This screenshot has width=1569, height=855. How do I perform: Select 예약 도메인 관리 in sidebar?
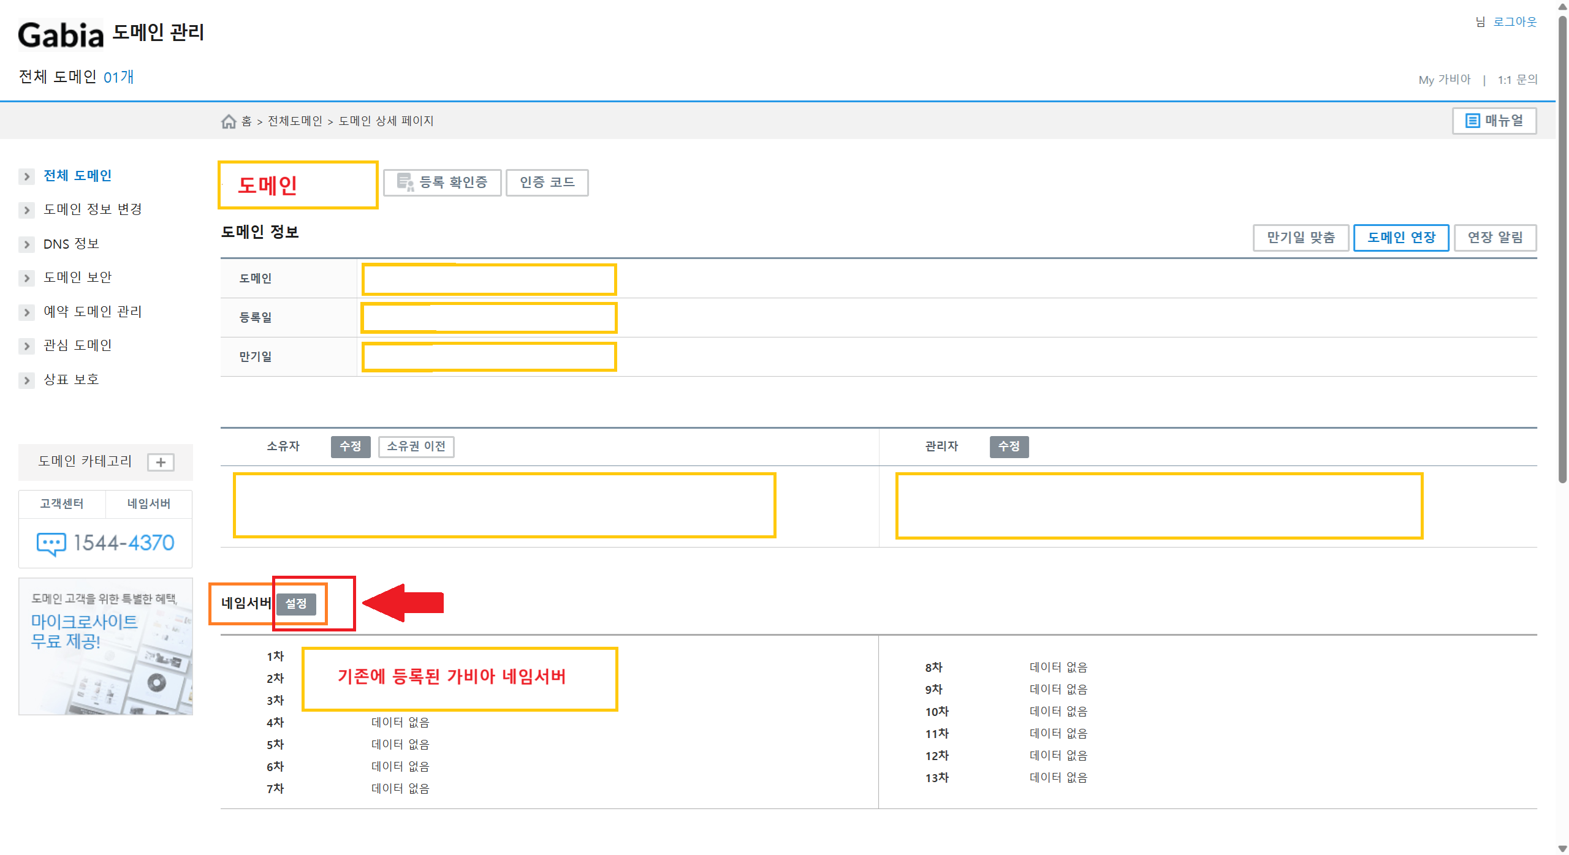coord(93,312)
